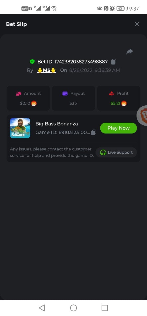Screen dimensions: 147x316
Task: Tap the Profit shiba coin icon
Action: tap(124, 103)
